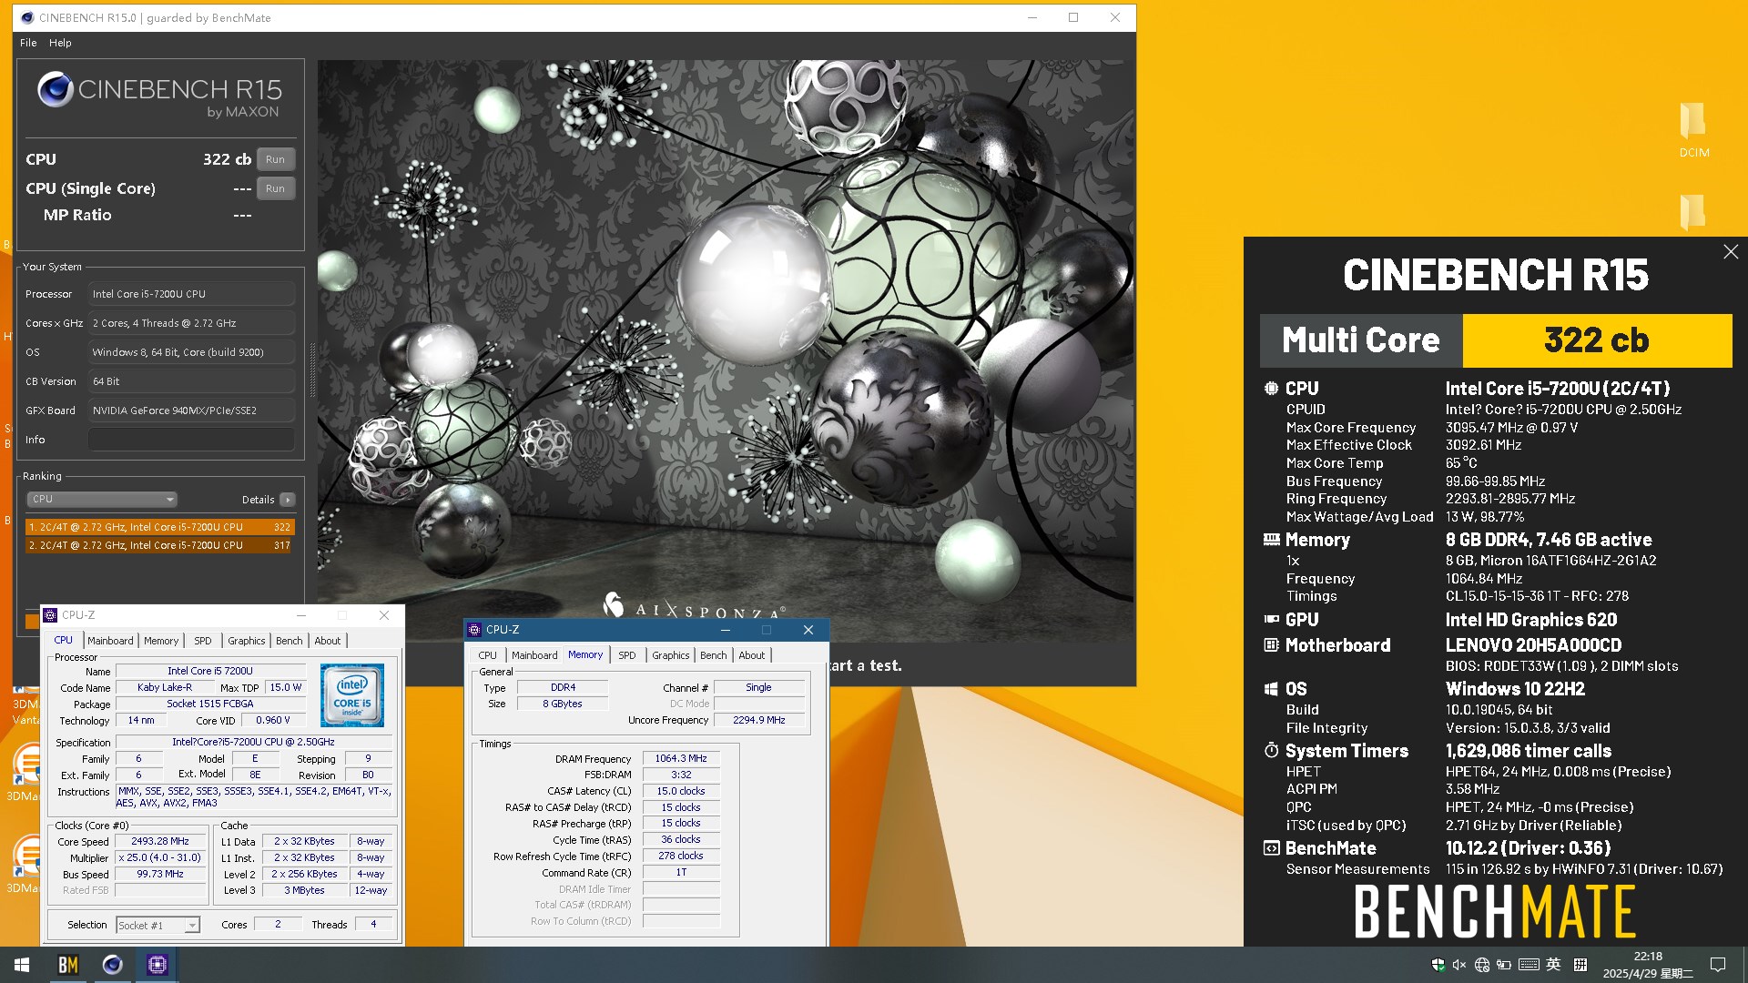Screen dimensions: 1748x983
Task: Switch to the Cinebench taskbar icon
Action: (113, 965)
